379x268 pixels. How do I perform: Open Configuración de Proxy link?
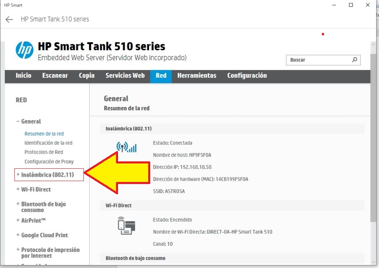click(49, 162)
